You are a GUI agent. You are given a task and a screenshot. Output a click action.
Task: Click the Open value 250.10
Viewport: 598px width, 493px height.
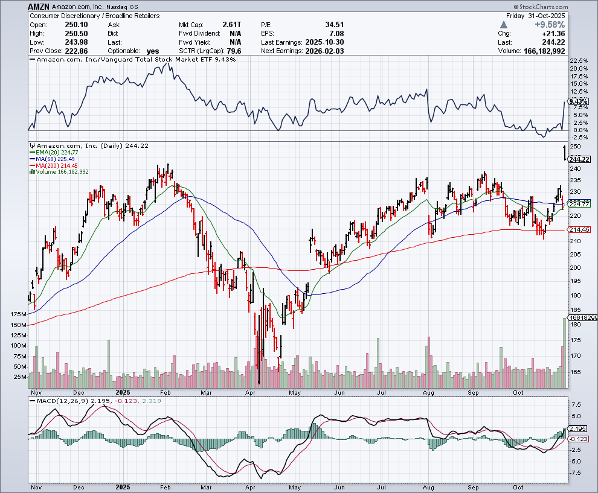(x=76, y=25)
